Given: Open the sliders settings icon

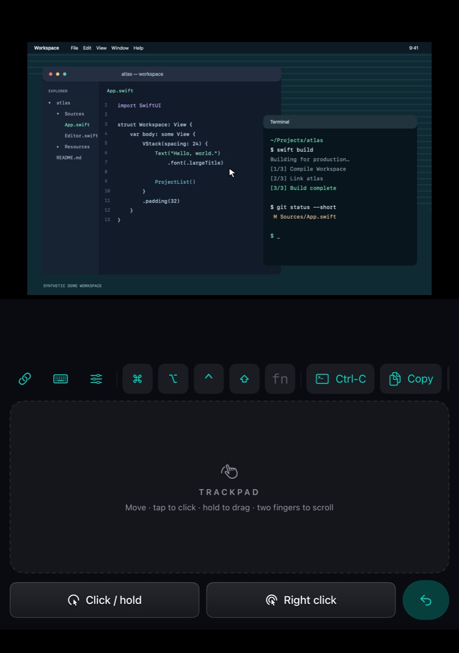Looking at the screenshot, I should click(x=96, y=379).
